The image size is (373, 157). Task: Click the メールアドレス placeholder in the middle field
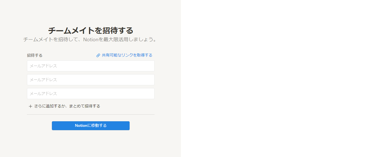coord(43,80)
